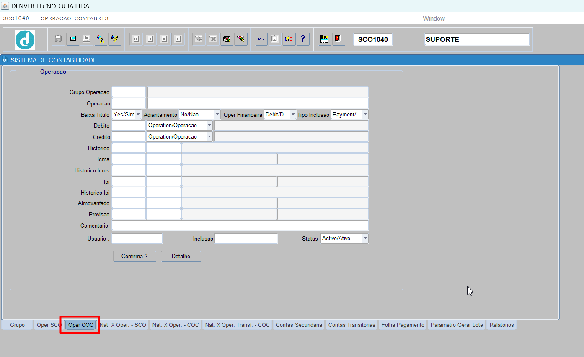The width and height of the screenshot is (584, 357).
Task: Open Nat. X Oper. Transf. - COC tab
Action: click(x=238, y=325)
